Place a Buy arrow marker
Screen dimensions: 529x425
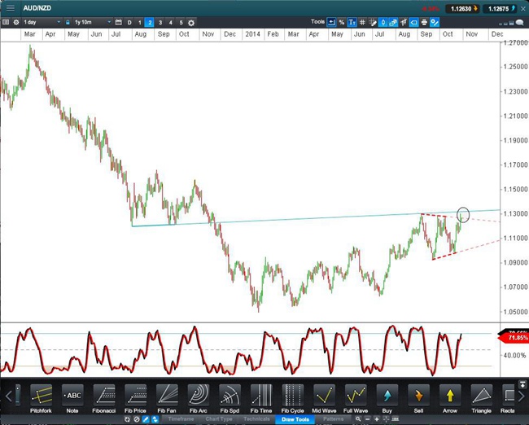[x=387, y=396]
